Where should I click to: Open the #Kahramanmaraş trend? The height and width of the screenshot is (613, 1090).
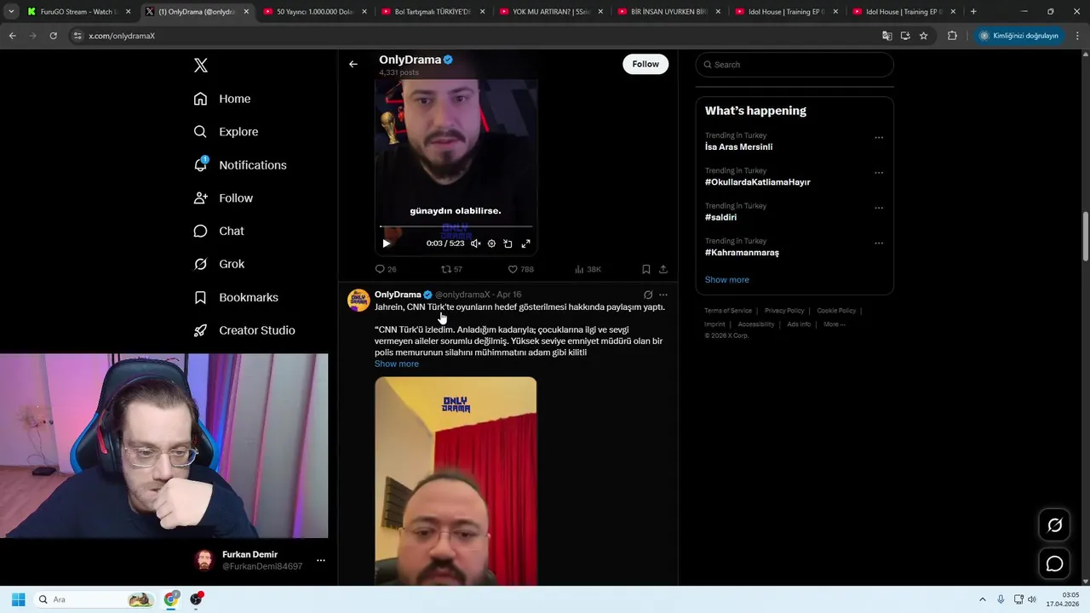coord(742,252)
